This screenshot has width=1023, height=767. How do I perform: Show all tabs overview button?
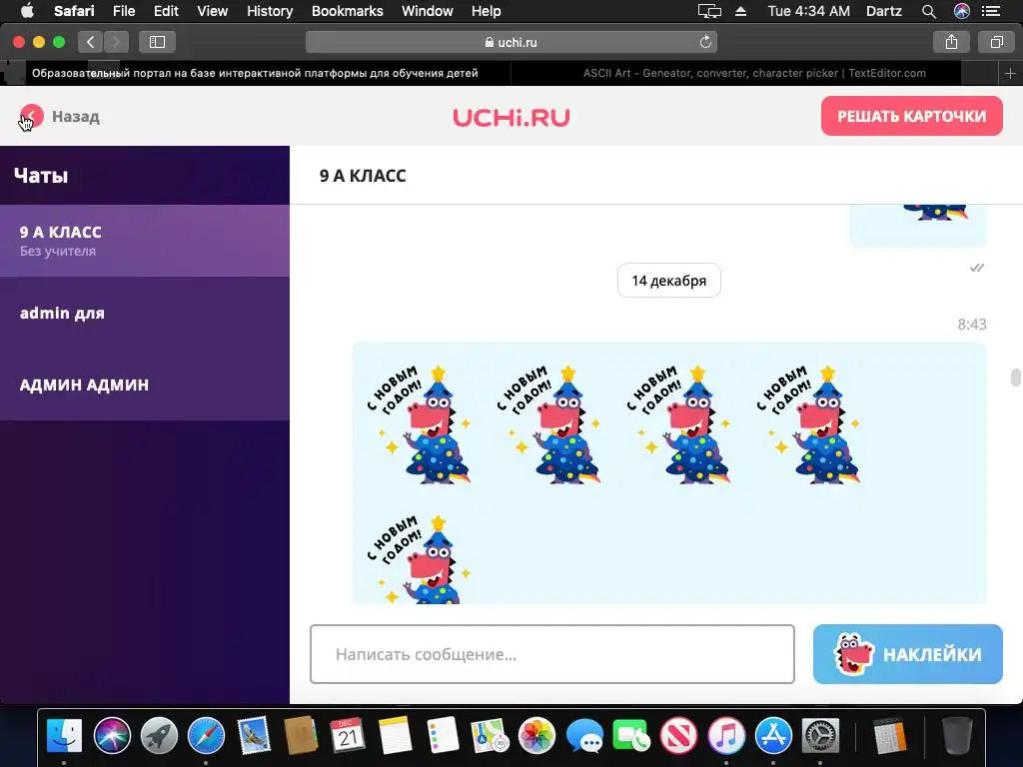[x=996, y=42]
